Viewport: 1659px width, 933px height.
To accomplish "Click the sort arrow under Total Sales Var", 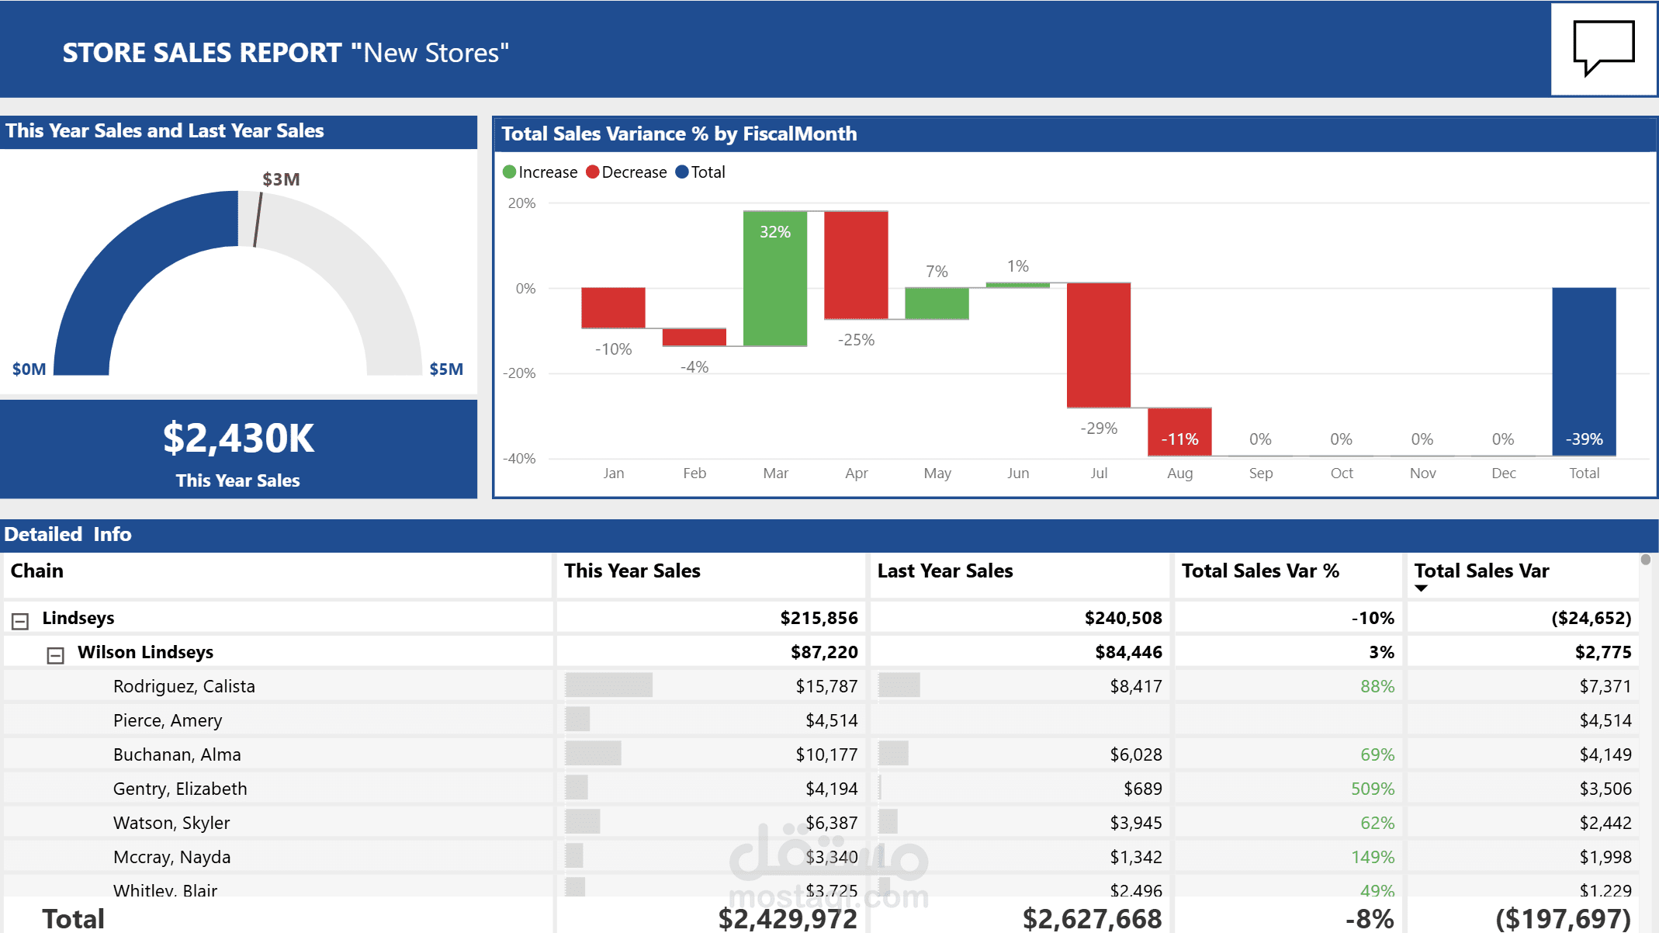I will pyautogui.click(x=1421, y=588).
